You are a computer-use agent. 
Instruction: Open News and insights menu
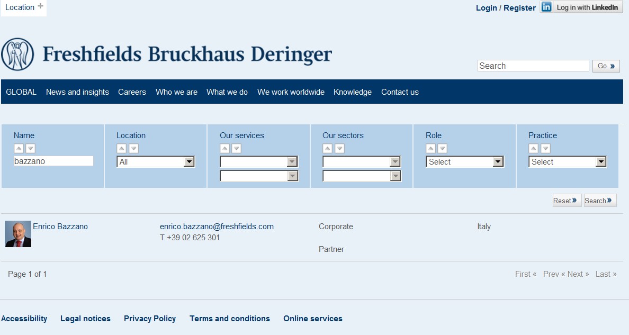coord(77,92)
